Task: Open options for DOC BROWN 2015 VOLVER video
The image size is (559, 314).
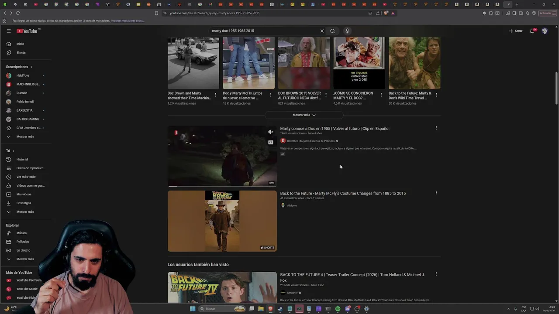Action: [326, 95]
